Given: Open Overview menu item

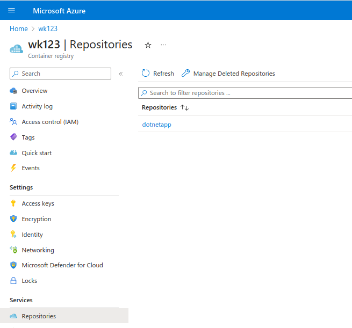Looking at the screenshot, I should [x=34, y=91].
